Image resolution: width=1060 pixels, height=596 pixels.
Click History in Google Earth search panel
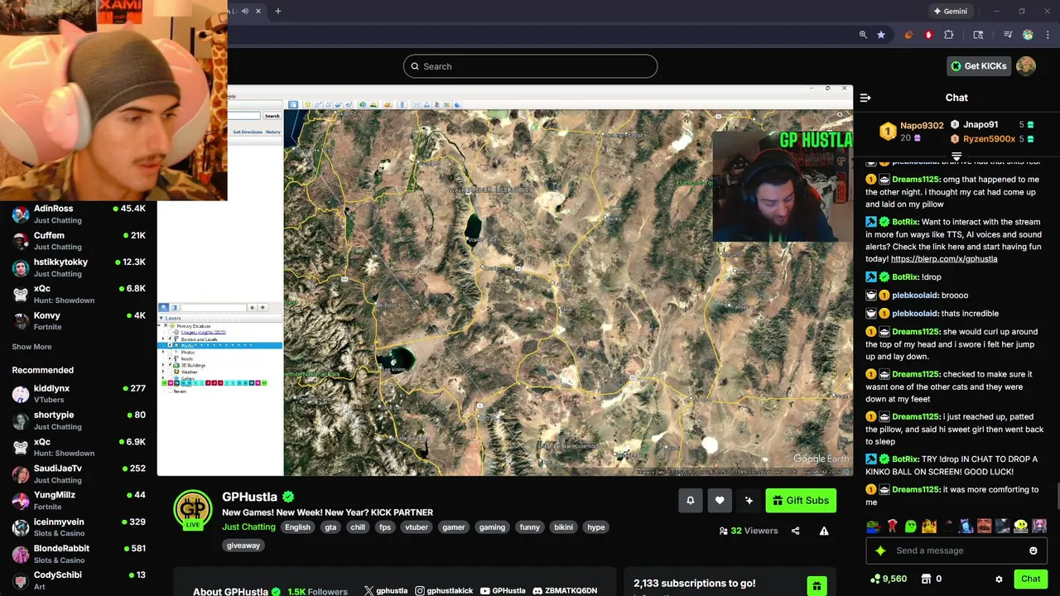click(x=272, y=132)
